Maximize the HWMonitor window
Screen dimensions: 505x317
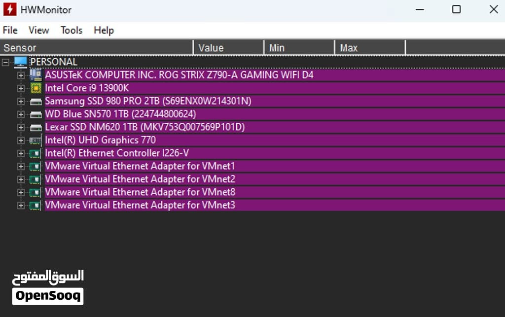(456, 9)
